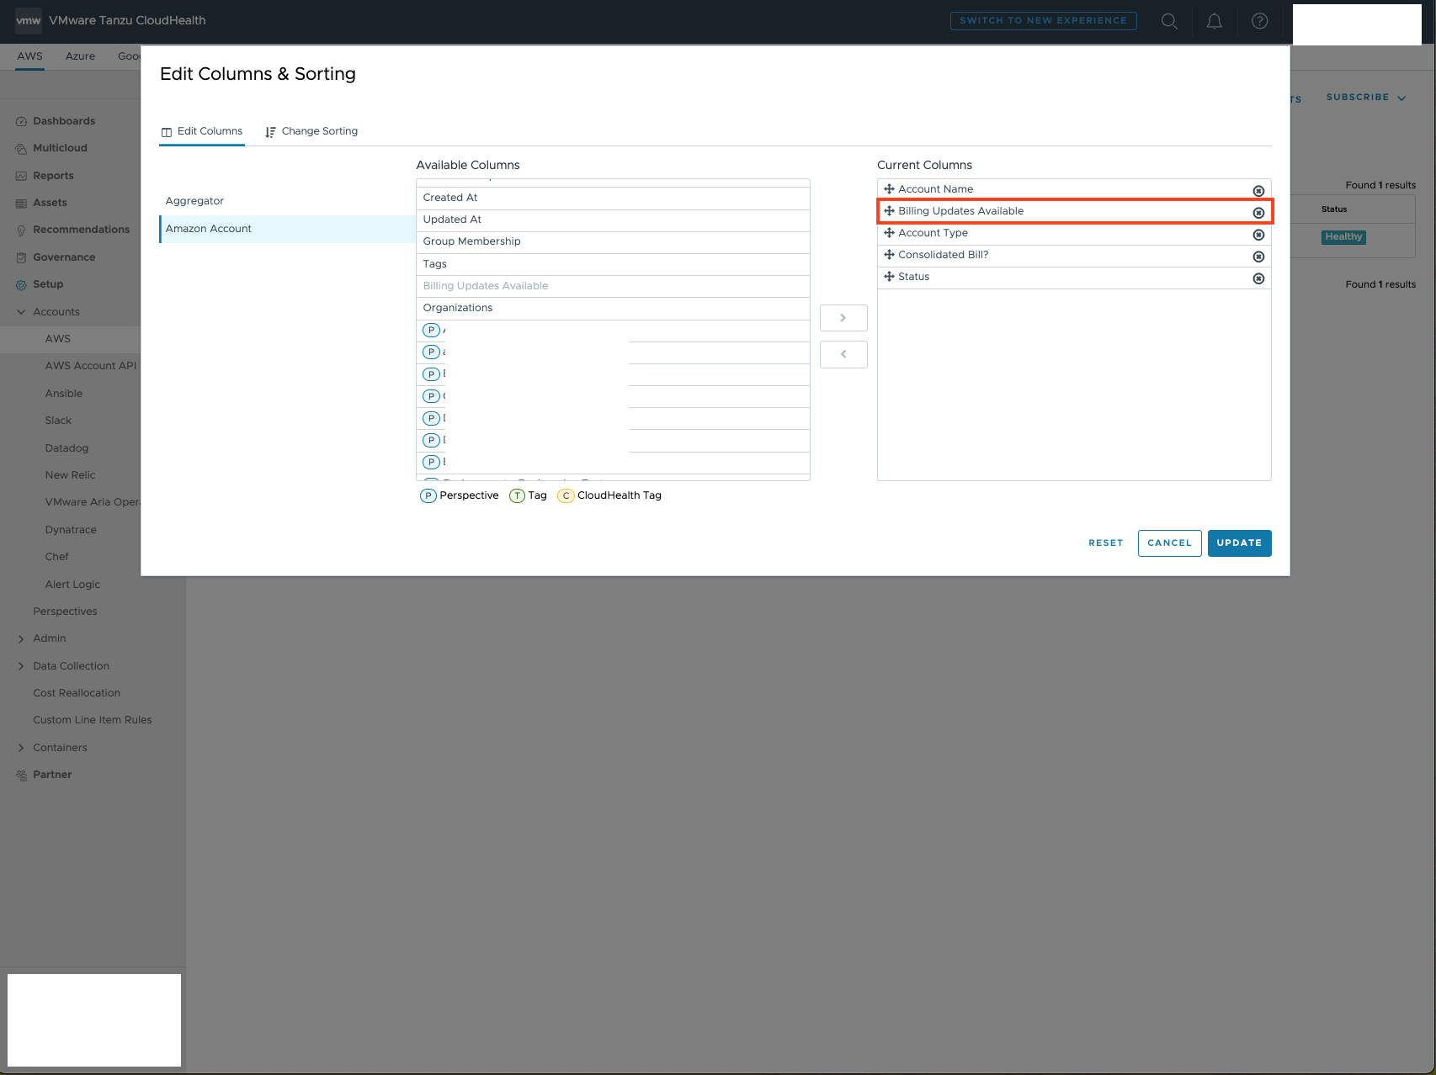This screenshot has height=1075, width=1436.
Task: Click the Reports sidebar icon
Action: [21, 176]
